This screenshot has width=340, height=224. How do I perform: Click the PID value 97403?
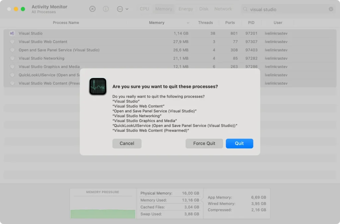(251, 50)
